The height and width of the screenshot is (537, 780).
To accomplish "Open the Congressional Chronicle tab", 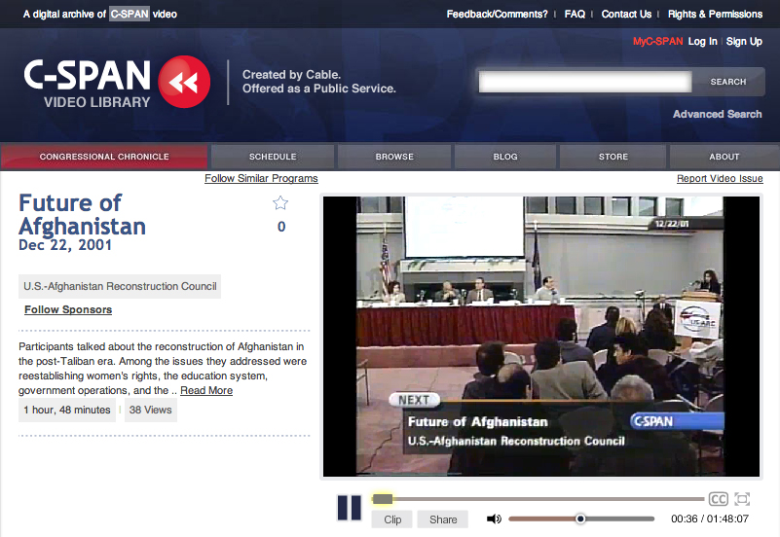I will 104,157.
